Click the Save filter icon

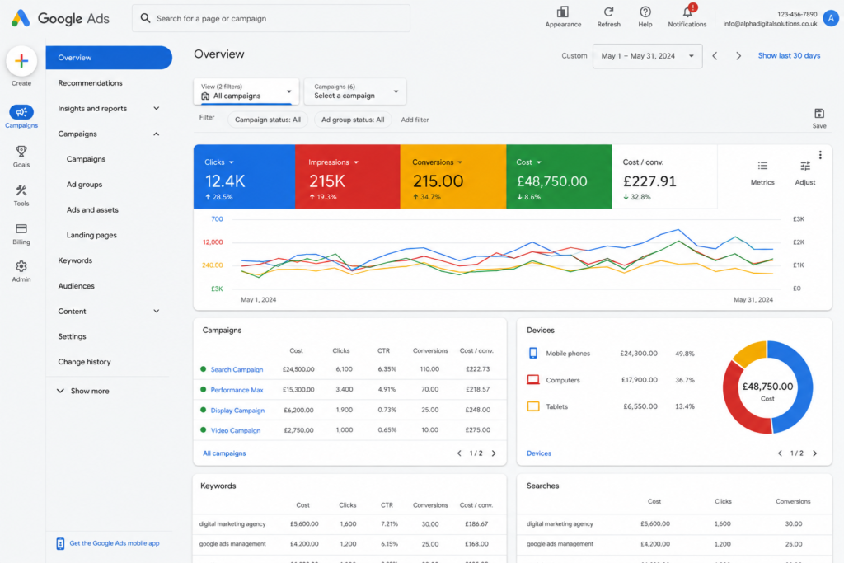click(x=818, y=114)
